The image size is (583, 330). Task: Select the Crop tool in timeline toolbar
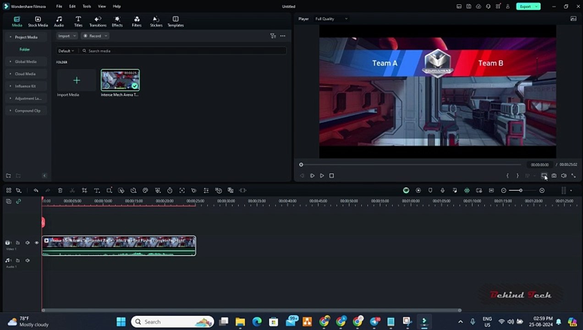[84, 190]
